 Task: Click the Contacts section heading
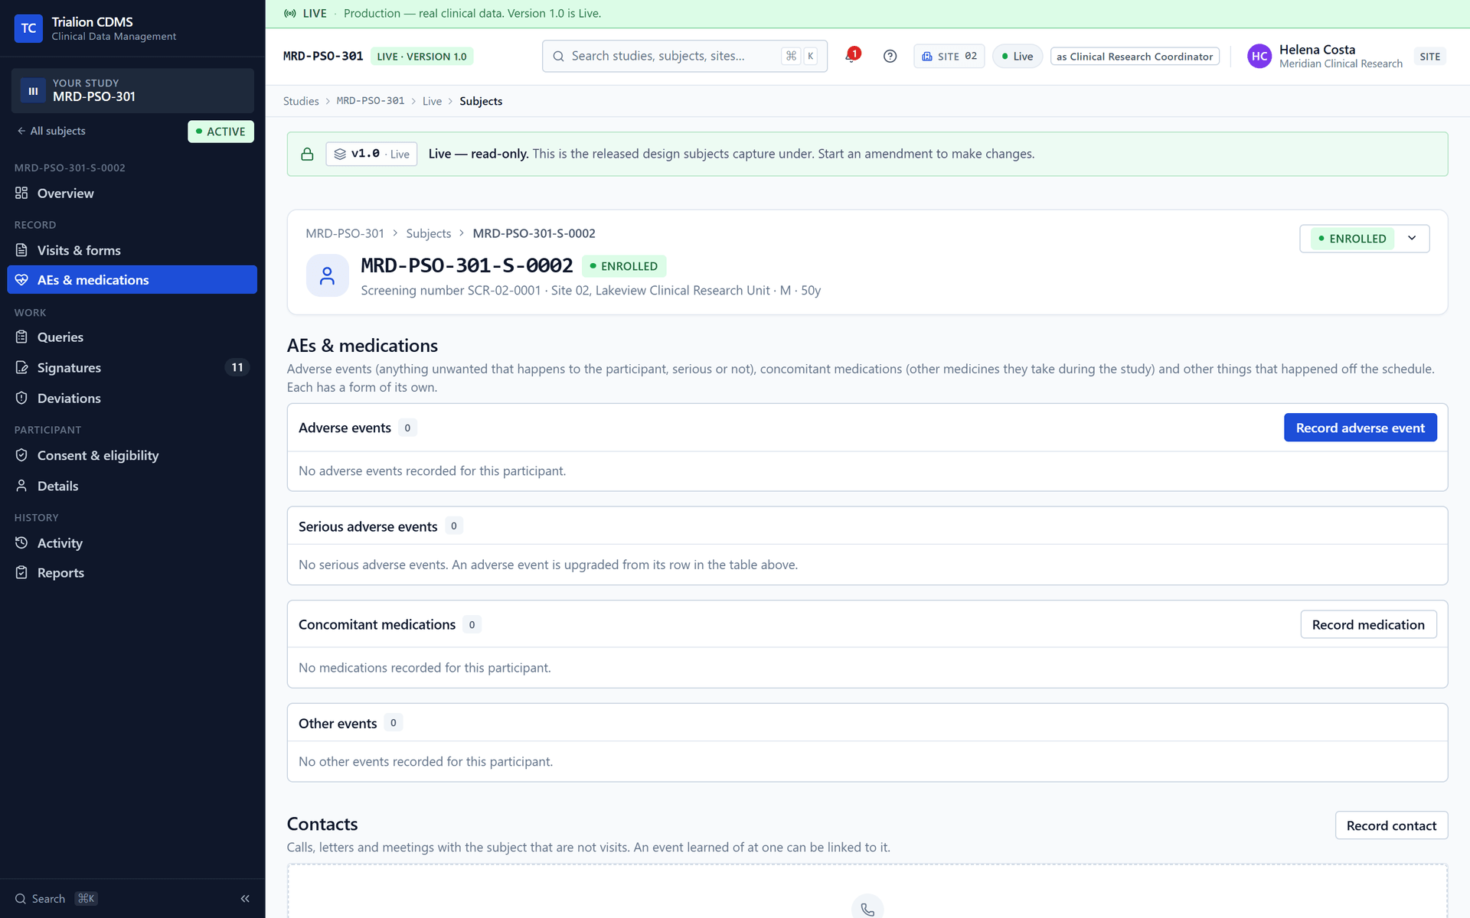(322, 824)
